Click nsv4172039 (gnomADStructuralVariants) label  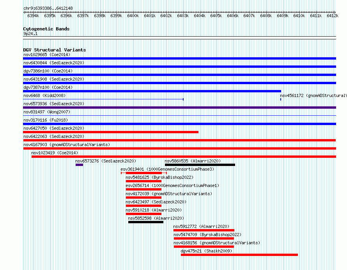(169, 194)
